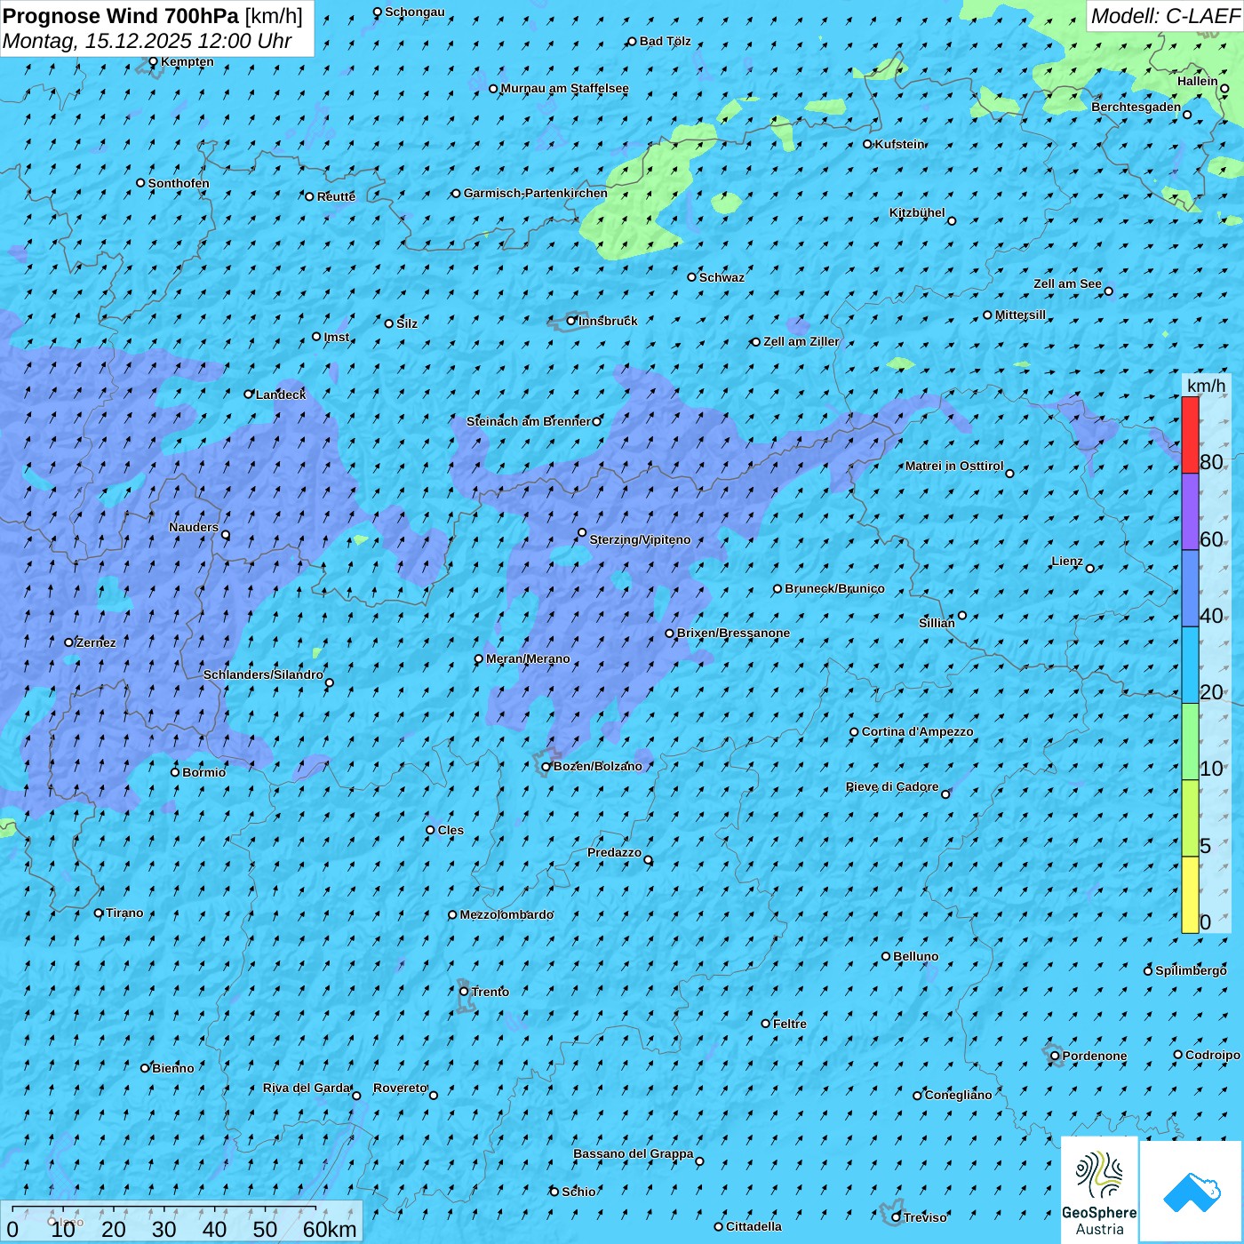This screenshot has width=1244, height=1244.
Task: Click the Matrei in Osttirol label
Action: click(x=954, y=466)
